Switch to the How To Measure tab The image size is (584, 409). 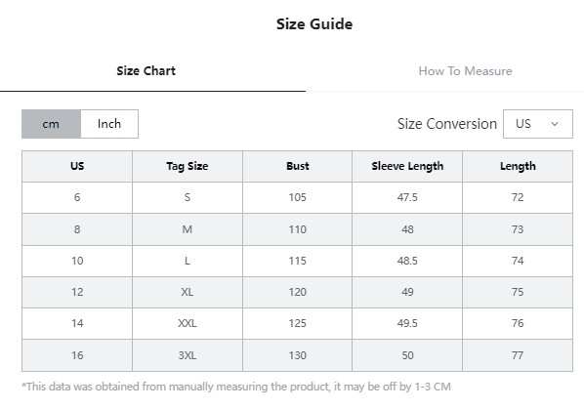pyautogui.click(x=465, y=70)
